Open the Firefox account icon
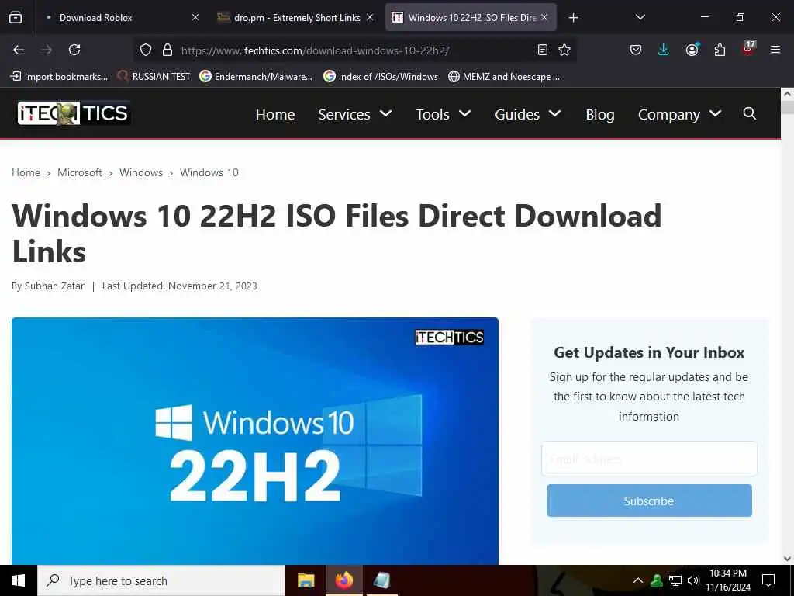 click(x=692, y=50)
